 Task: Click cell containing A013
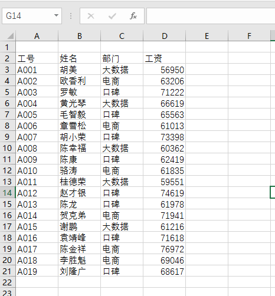pyautogui.click(x=37, y=203)
